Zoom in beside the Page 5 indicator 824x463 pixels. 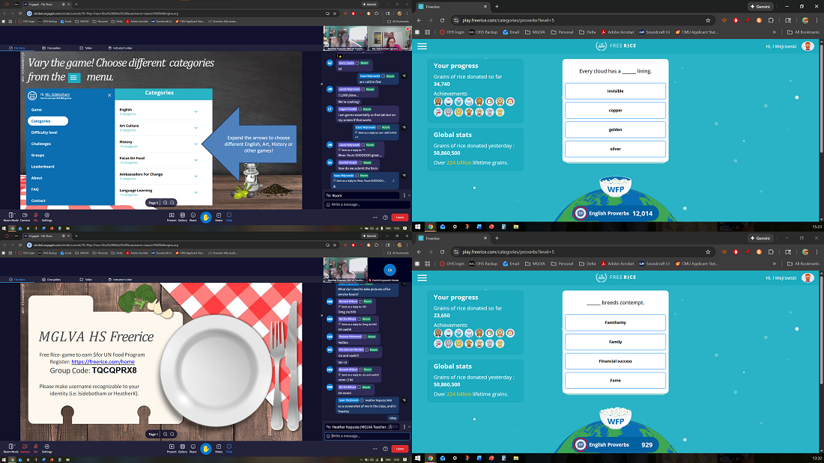click(x=165, y=203)
